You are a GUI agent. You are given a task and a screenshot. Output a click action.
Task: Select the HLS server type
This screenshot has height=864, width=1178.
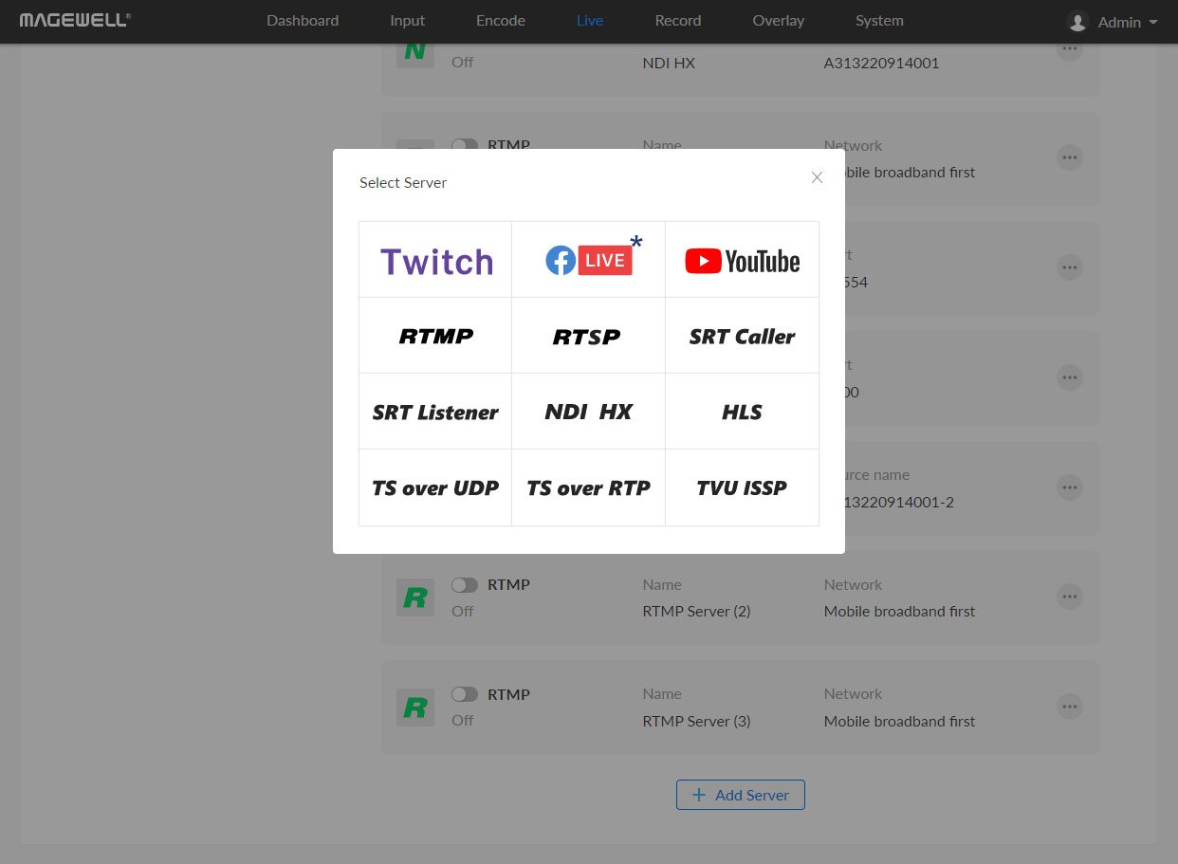[742, 412]
